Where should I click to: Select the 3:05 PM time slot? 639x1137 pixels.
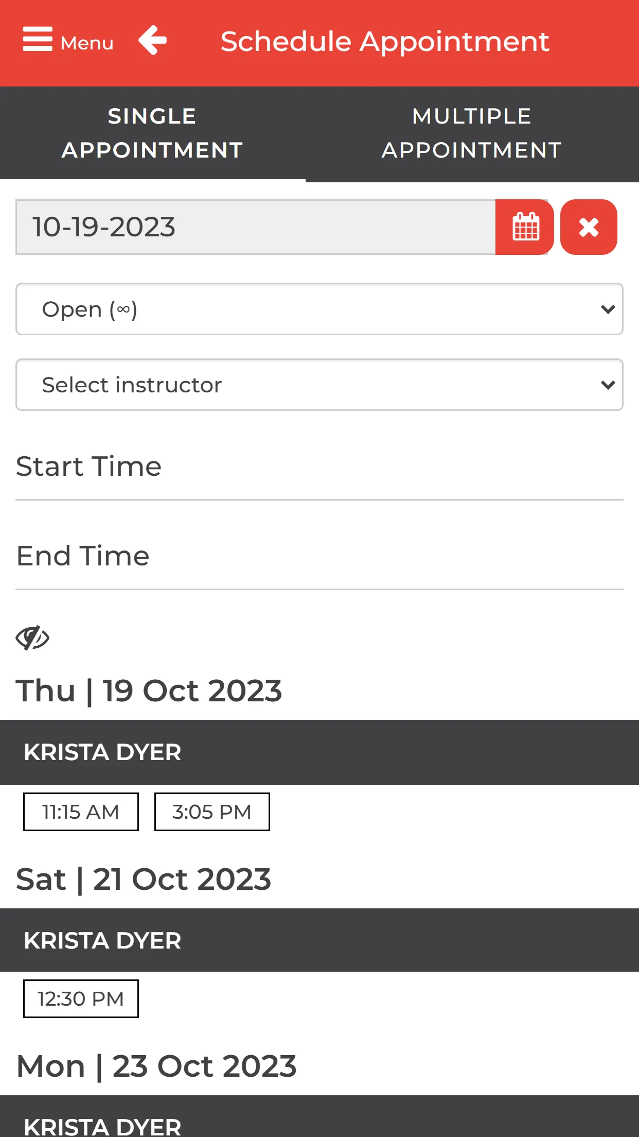pyautogui.click(x=212, y=812)
